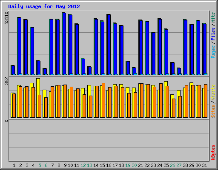The image size is (218, 170).
Task: Click the 53510 hits axis value
Action: (6, 18)
